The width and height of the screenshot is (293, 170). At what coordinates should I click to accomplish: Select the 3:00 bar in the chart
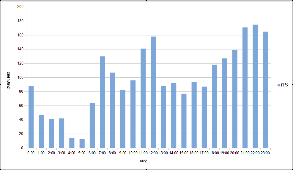pos(62,133)
